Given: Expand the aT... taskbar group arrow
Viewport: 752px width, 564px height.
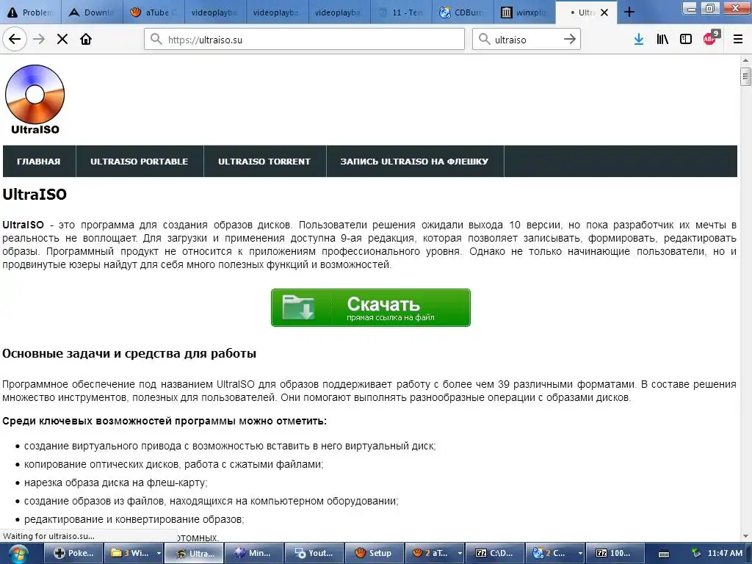Looking at the screenshot, I should tap(460, 554).
